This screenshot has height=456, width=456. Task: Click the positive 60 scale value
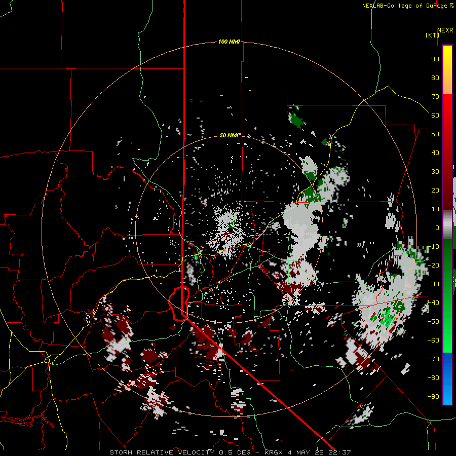[x=435, y=115]
